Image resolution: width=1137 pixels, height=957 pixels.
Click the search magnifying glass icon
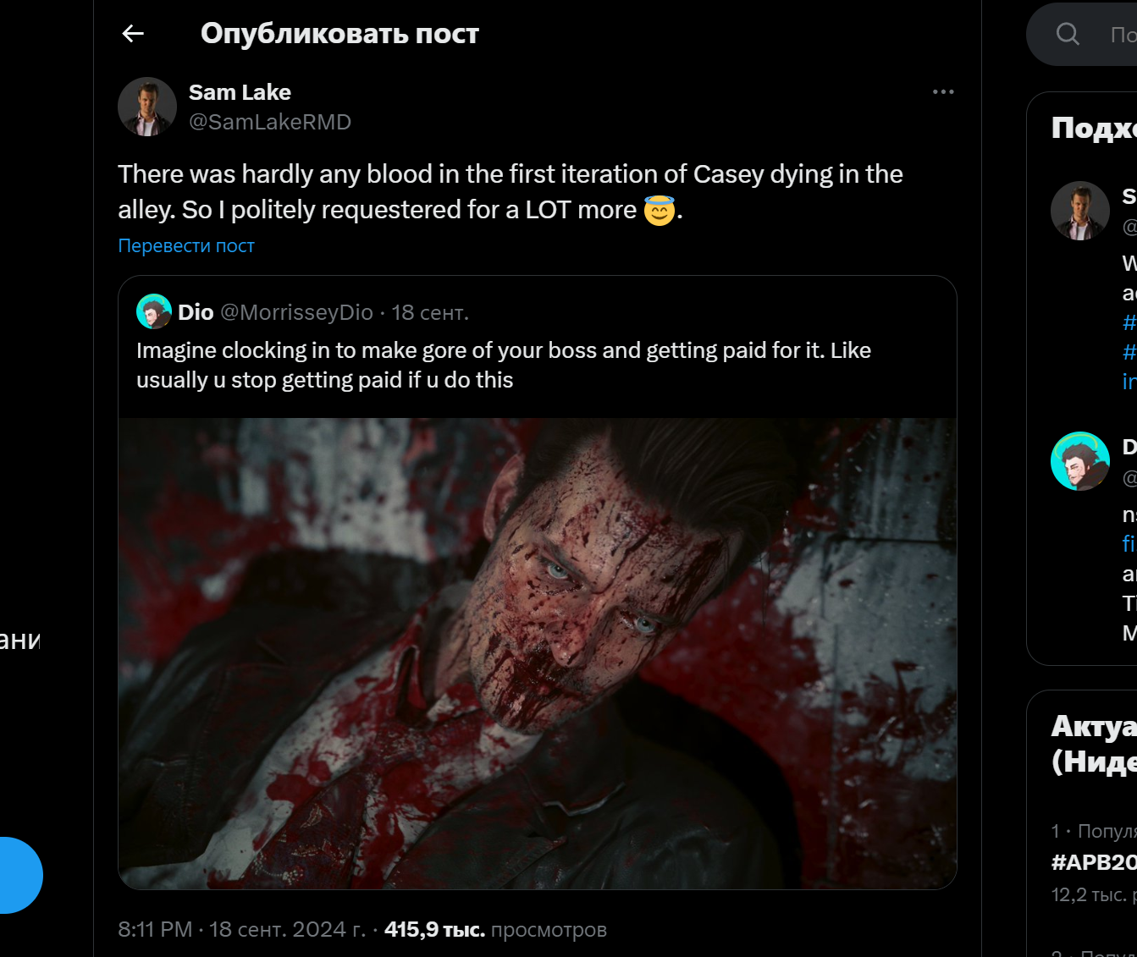pyautogui.click(x=1067, y=33)
